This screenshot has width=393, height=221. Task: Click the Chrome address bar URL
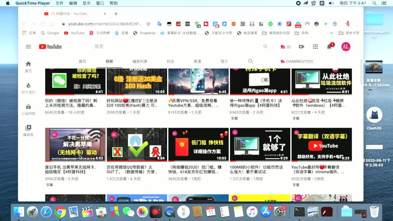click(x=105, y=24)
